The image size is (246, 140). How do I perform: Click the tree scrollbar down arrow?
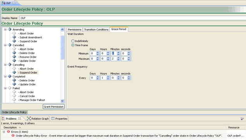[62, 101]
